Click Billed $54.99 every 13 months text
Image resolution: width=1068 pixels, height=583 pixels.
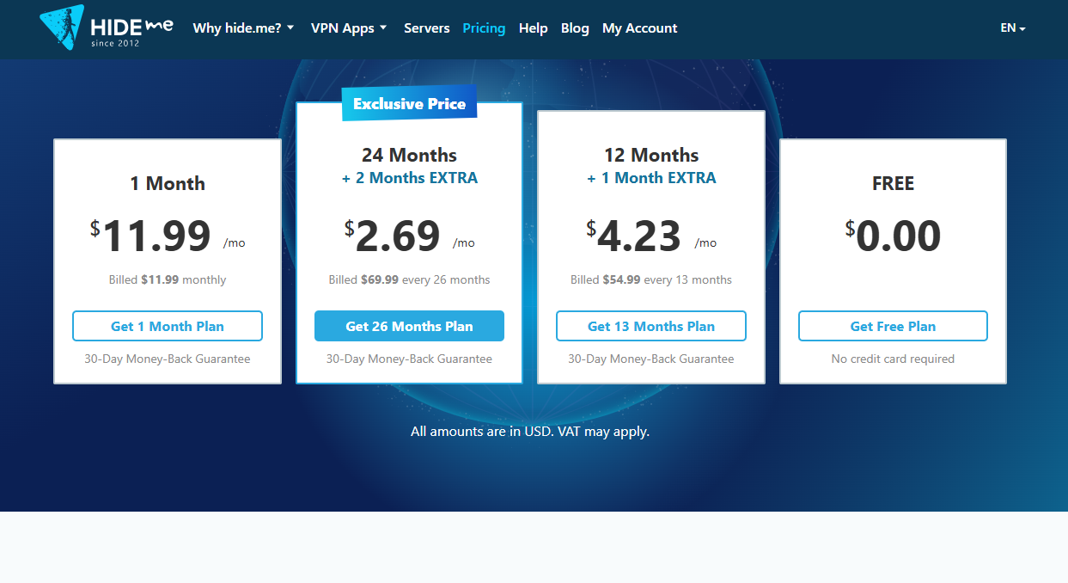click(651, 279)
